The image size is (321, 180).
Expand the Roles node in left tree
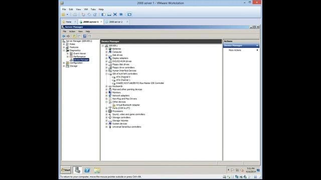point(64,44)
